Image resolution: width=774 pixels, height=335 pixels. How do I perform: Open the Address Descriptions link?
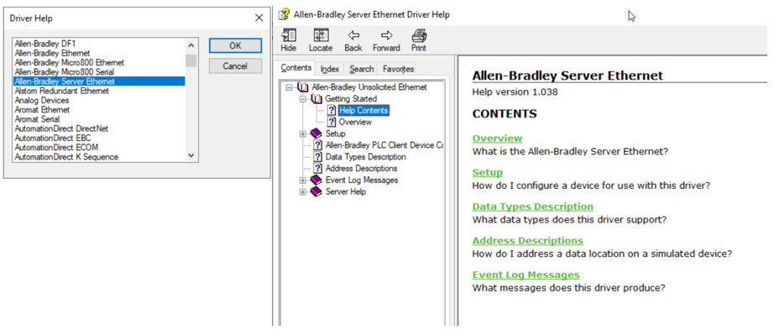pyautogui.click(x=528, y=240)
